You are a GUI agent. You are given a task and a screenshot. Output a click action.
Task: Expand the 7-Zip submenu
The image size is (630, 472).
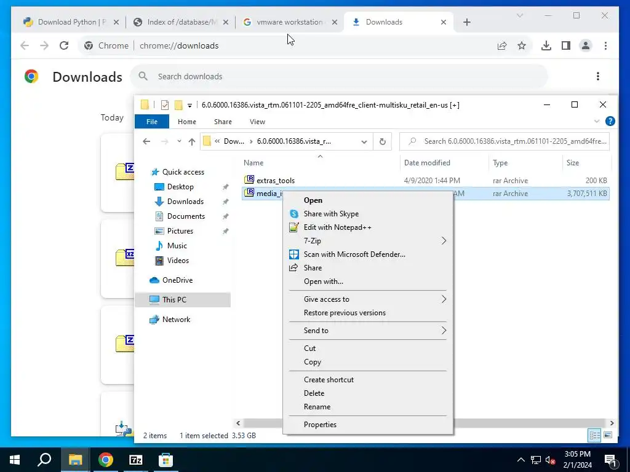pos(368,241)
